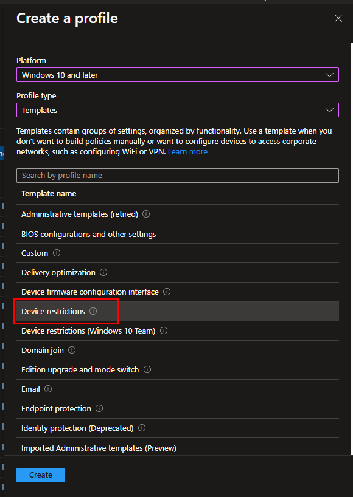Image resolution: width=353 pixels, height=497 pixels.
Task: Click info icon next to Email
Action: (x=48, y=389)
